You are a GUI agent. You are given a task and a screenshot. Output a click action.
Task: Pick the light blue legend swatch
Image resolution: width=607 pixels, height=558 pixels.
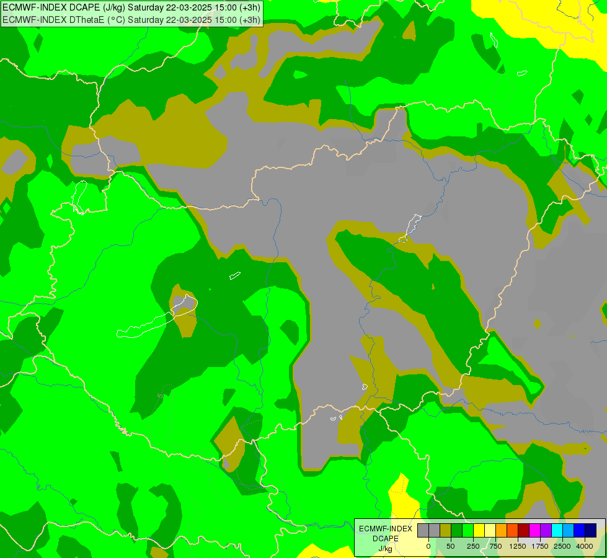point(569,531)
